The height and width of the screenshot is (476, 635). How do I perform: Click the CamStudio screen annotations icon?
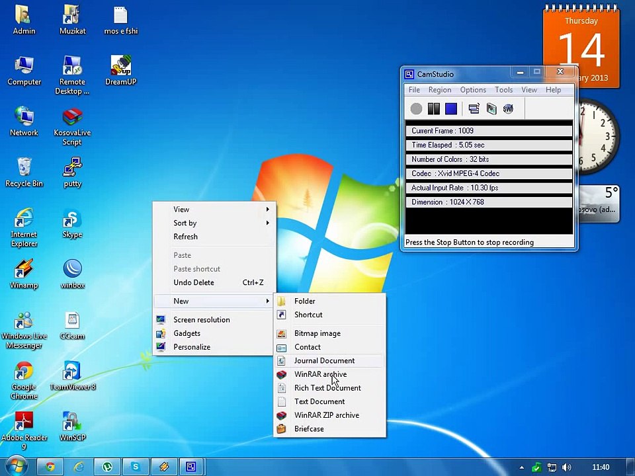tap(491, 108)
